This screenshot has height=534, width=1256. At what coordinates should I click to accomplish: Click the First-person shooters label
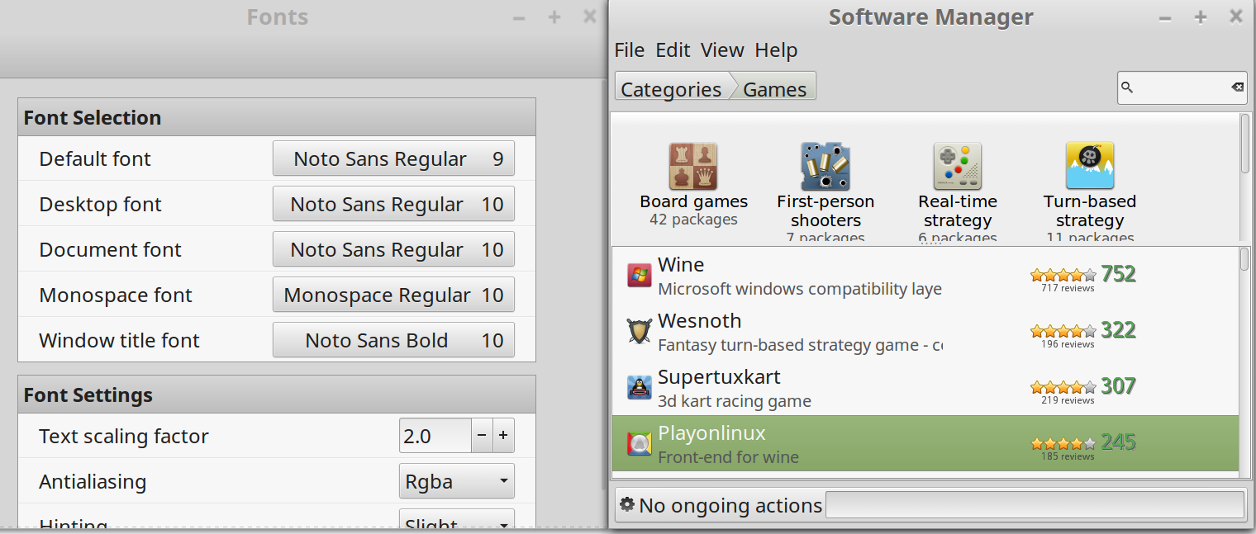825,210
